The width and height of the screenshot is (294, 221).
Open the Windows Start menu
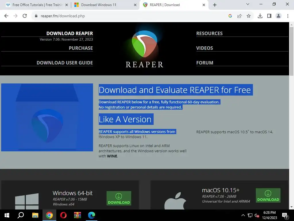pyautogui.click(x=7, y=215)
